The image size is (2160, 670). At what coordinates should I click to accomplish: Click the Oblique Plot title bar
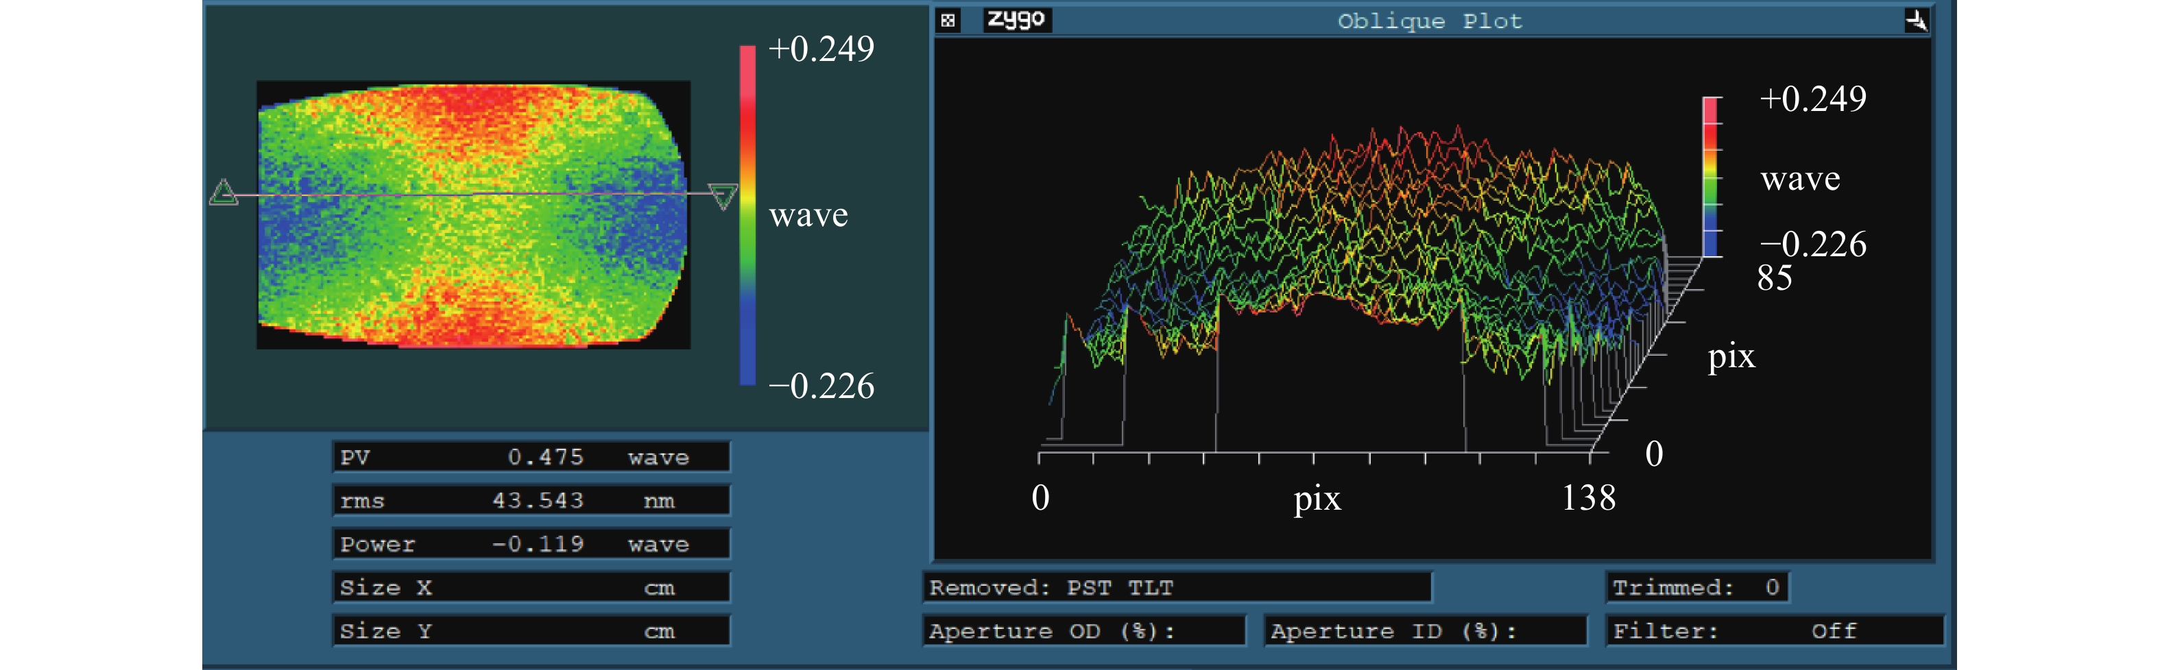(1429, 21)
